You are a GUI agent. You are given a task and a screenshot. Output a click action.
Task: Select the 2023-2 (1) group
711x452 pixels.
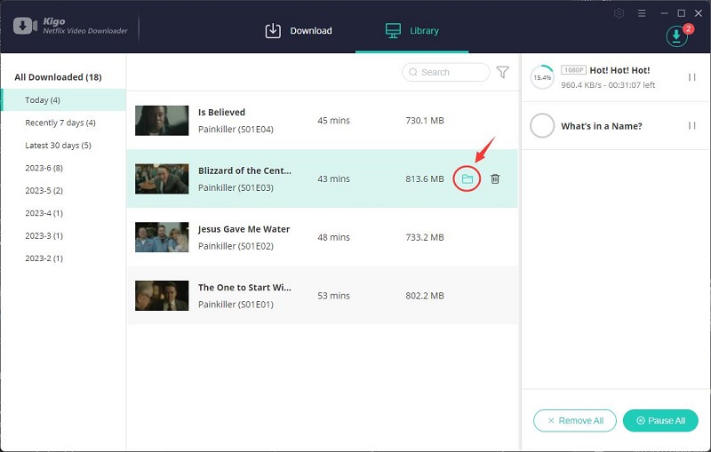pyautogui.click(x=44, y=258)
